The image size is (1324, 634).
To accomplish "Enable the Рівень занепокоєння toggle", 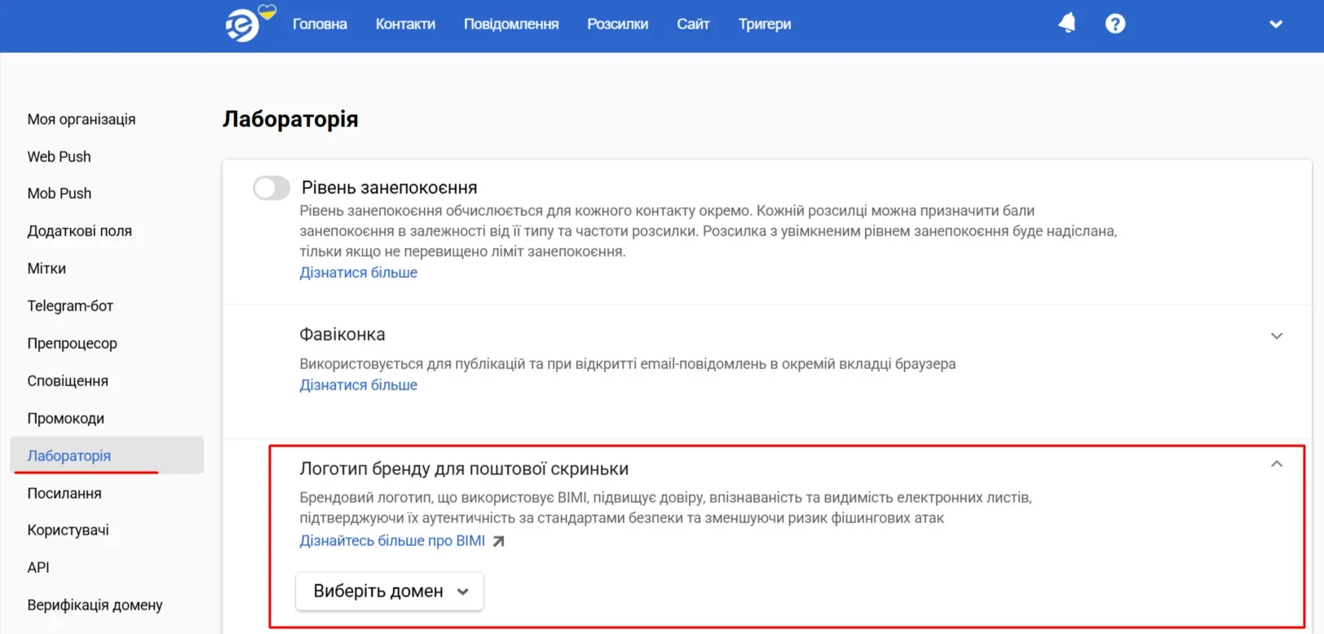I will click(271, 188).
